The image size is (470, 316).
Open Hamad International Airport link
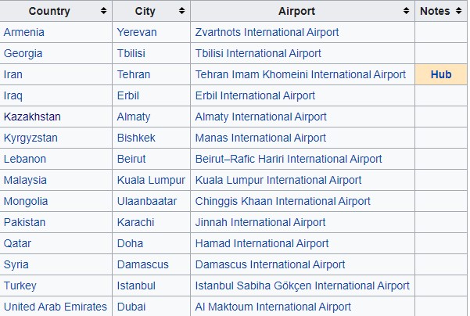[262, 243]
